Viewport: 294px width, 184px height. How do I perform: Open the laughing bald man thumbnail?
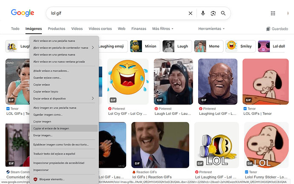(218, 82)
